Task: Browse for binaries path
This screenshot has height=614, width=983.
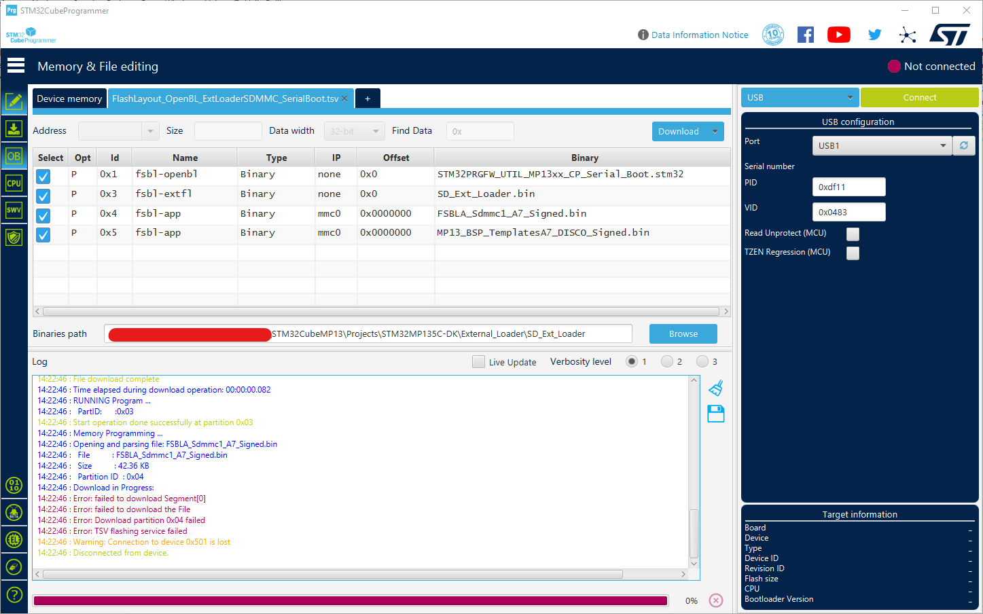Action: point(683,333)
